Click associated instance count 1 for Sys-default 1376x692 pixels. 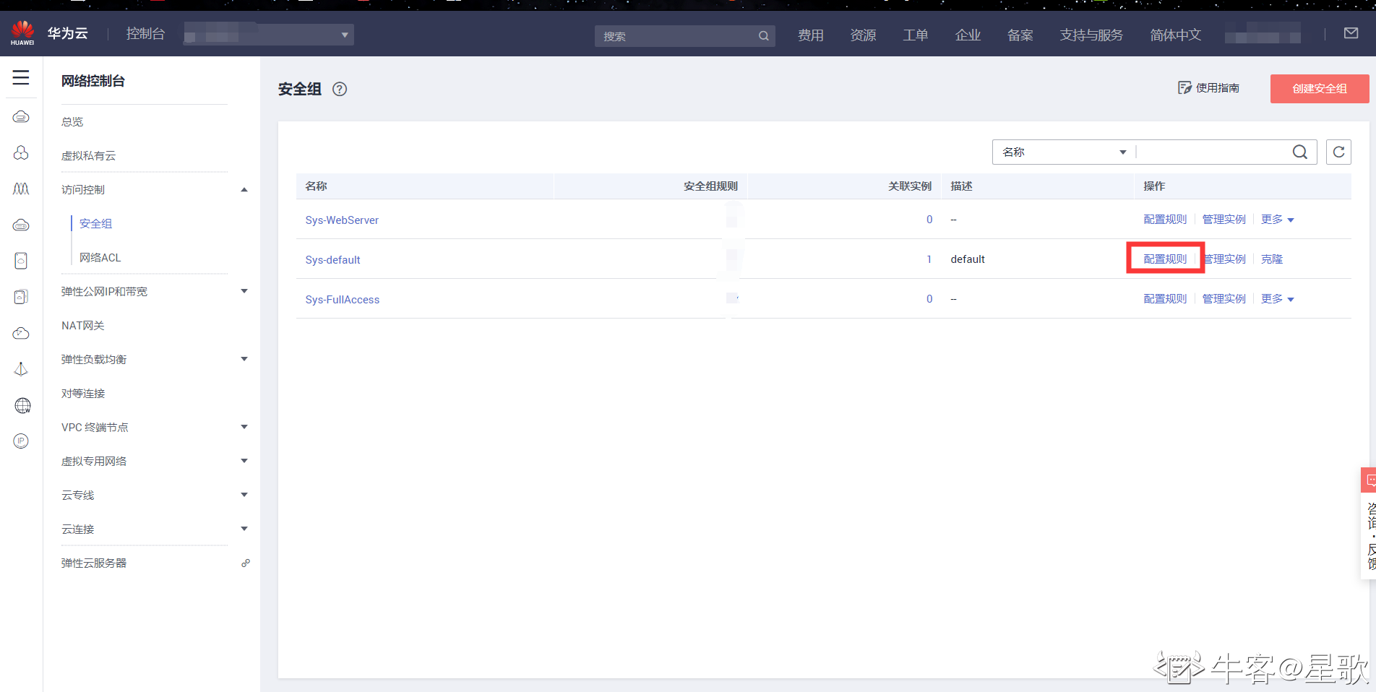coord(929,259)
